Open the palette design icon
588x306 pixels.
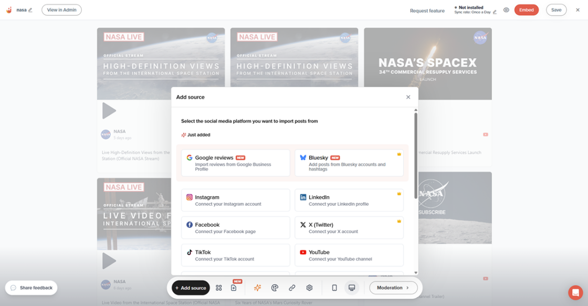[275, 288]
